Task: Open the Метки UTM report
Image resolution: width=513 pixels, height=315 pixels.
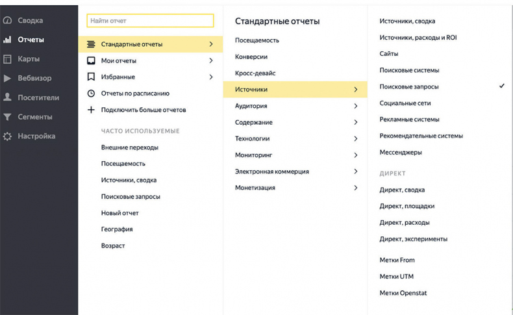Action: pos(396,277)
